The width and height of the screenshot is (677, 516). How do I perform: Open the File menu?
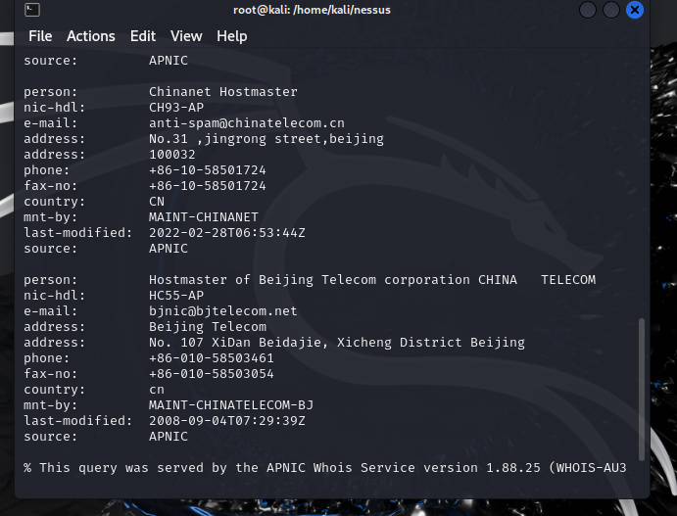click(x=40, y=36)
